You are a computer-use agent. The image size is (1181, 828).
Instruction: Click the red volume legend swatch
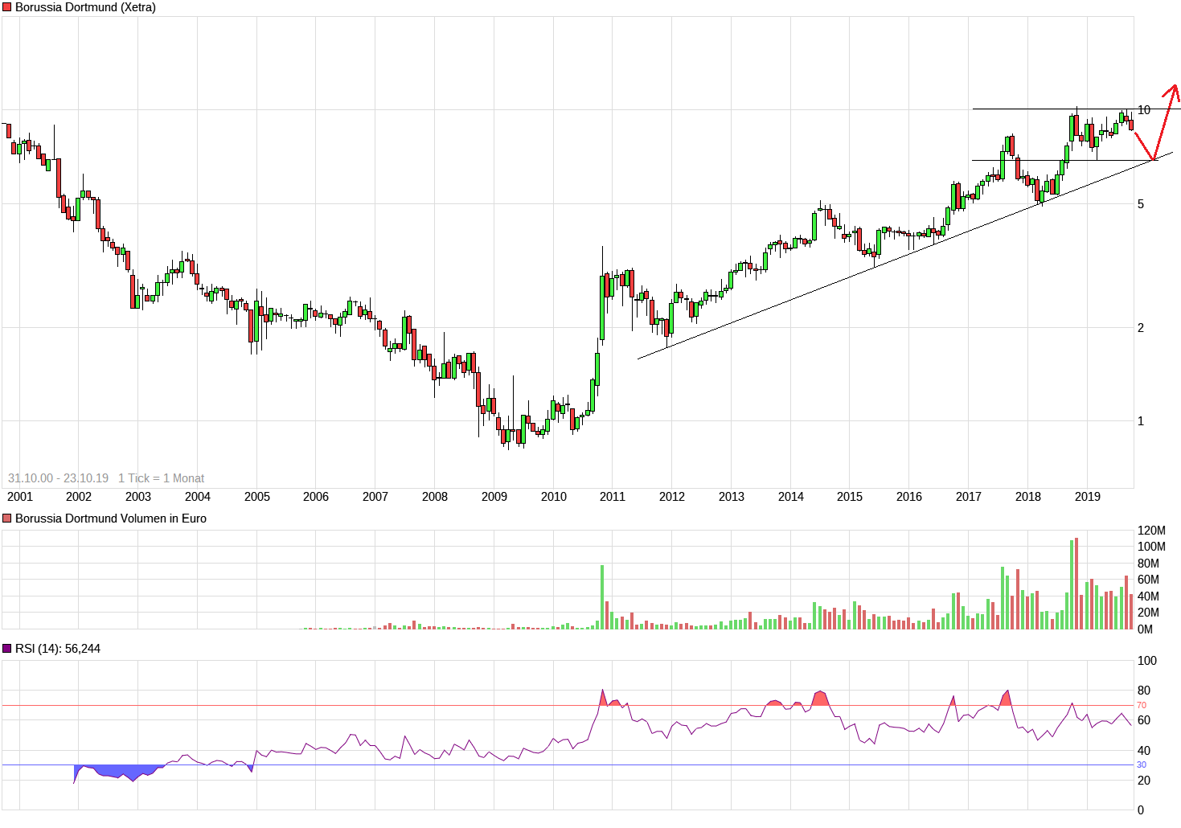(7, 519)
